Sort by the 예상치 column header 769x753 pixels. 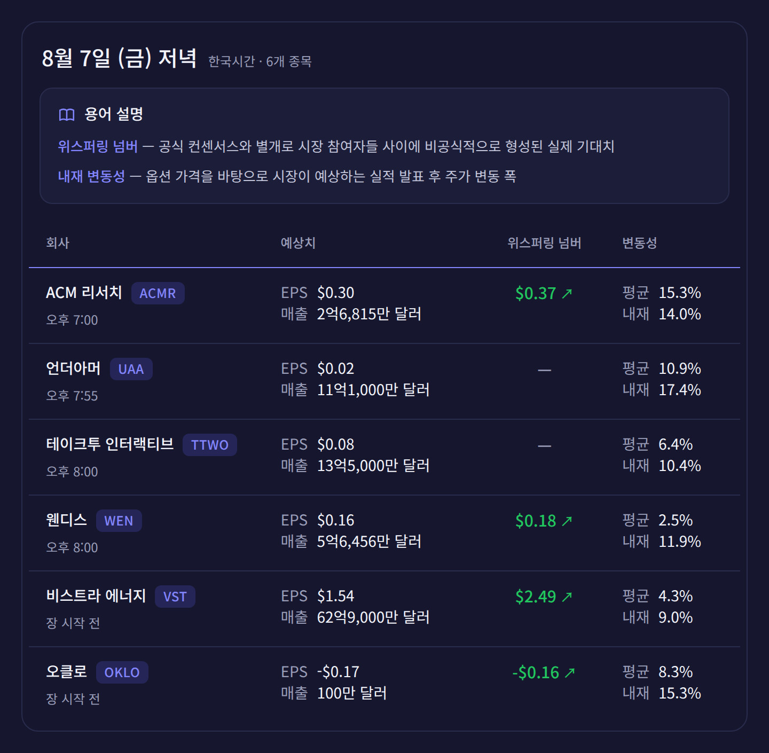click(298, 243)
